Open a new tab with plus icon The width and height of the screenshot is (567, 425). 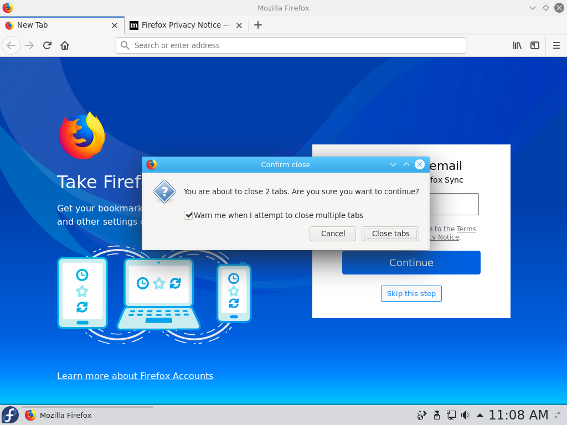pos(258,25)
